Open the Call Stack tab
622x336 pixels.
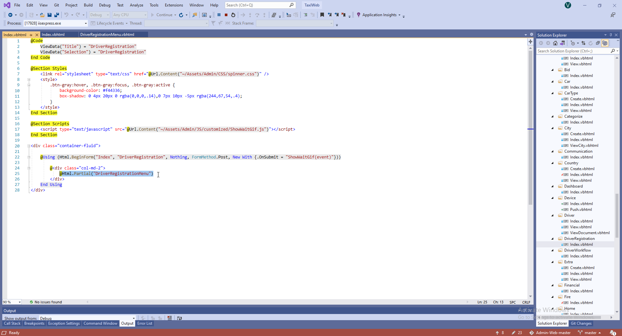point(12,323)
